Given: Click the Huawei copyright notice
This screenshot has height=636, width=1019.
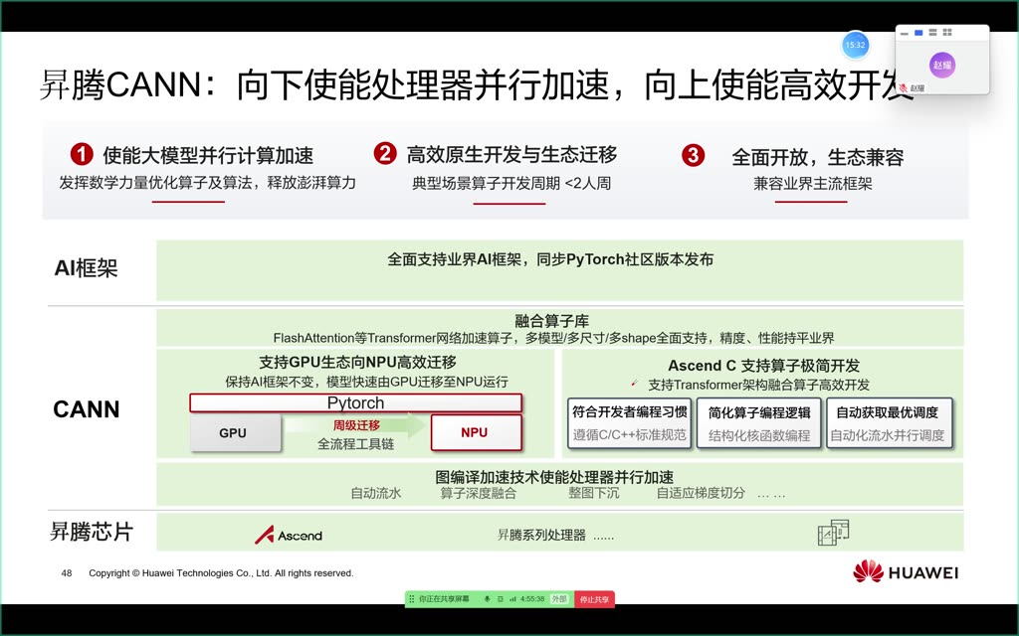Looking at the screenshot, I should pos(221,573).
